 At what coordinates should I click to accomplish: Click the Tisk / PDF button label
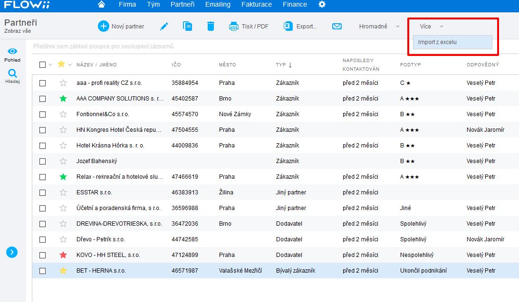tap(255, 27)
